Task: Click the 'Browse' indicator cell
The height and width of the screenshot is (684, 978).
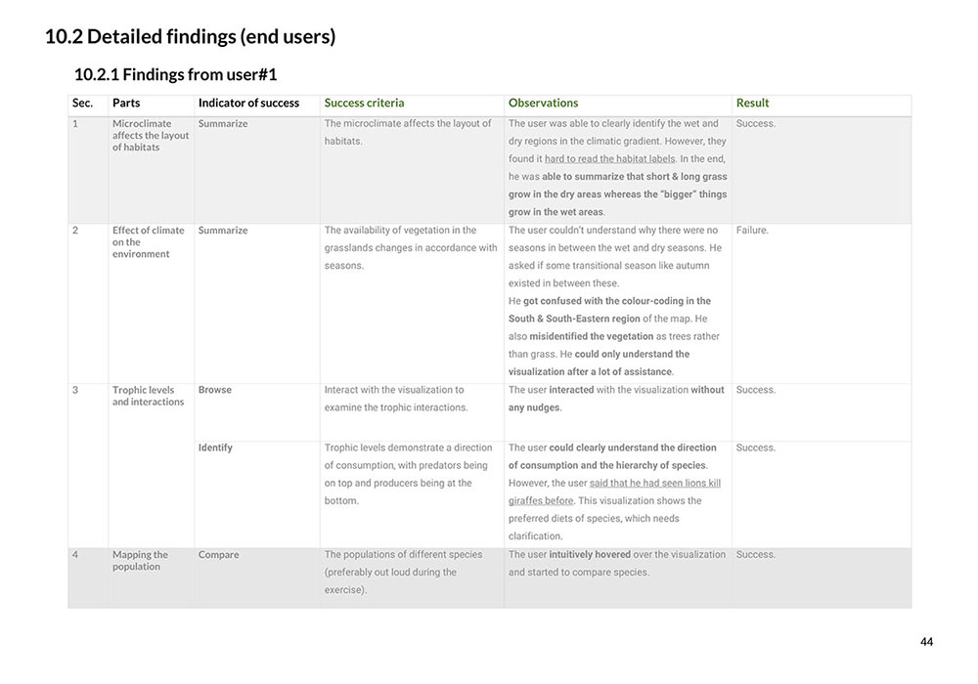Action: pos(214,389)
